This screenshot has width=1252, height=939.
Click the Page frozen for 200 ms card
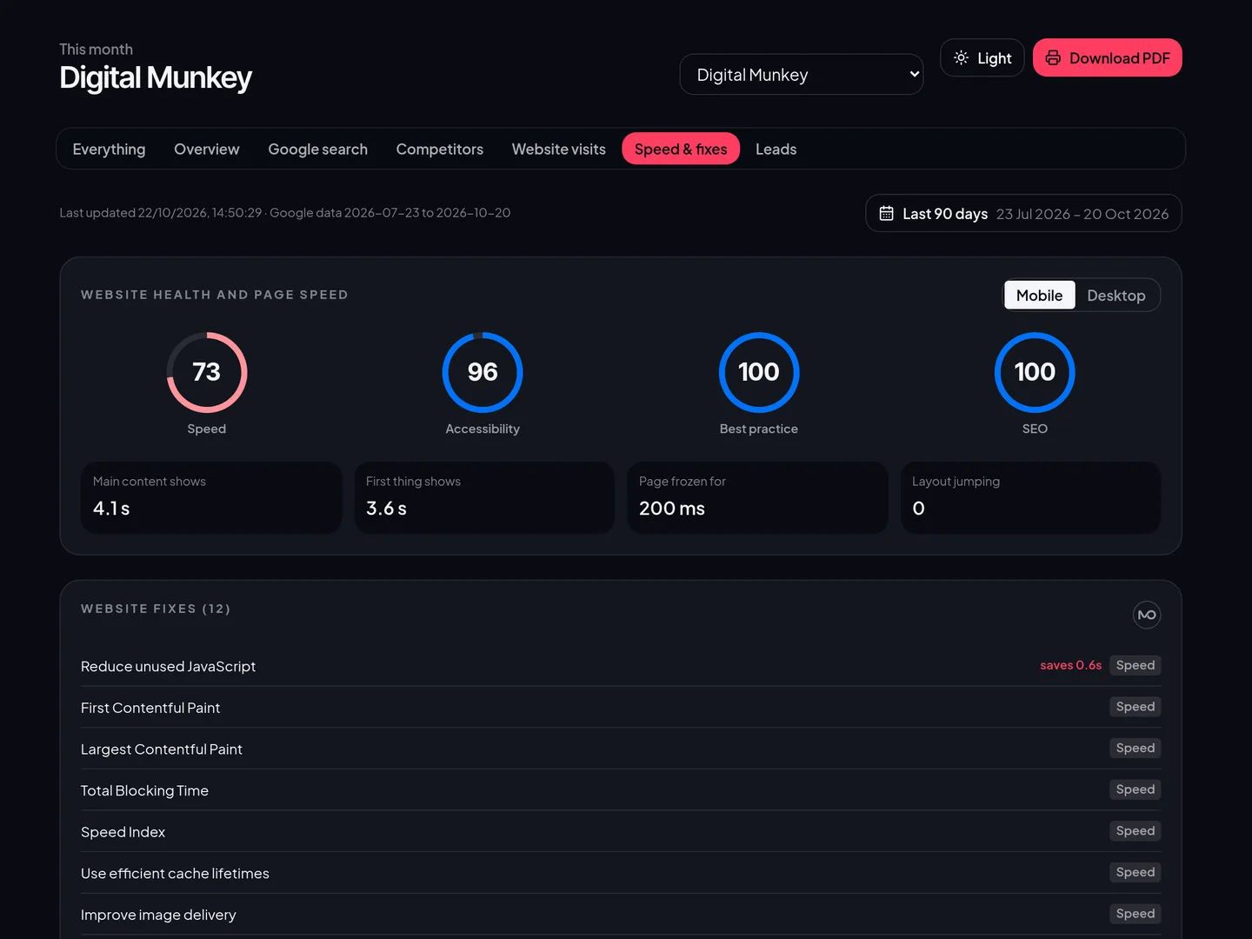757,497
